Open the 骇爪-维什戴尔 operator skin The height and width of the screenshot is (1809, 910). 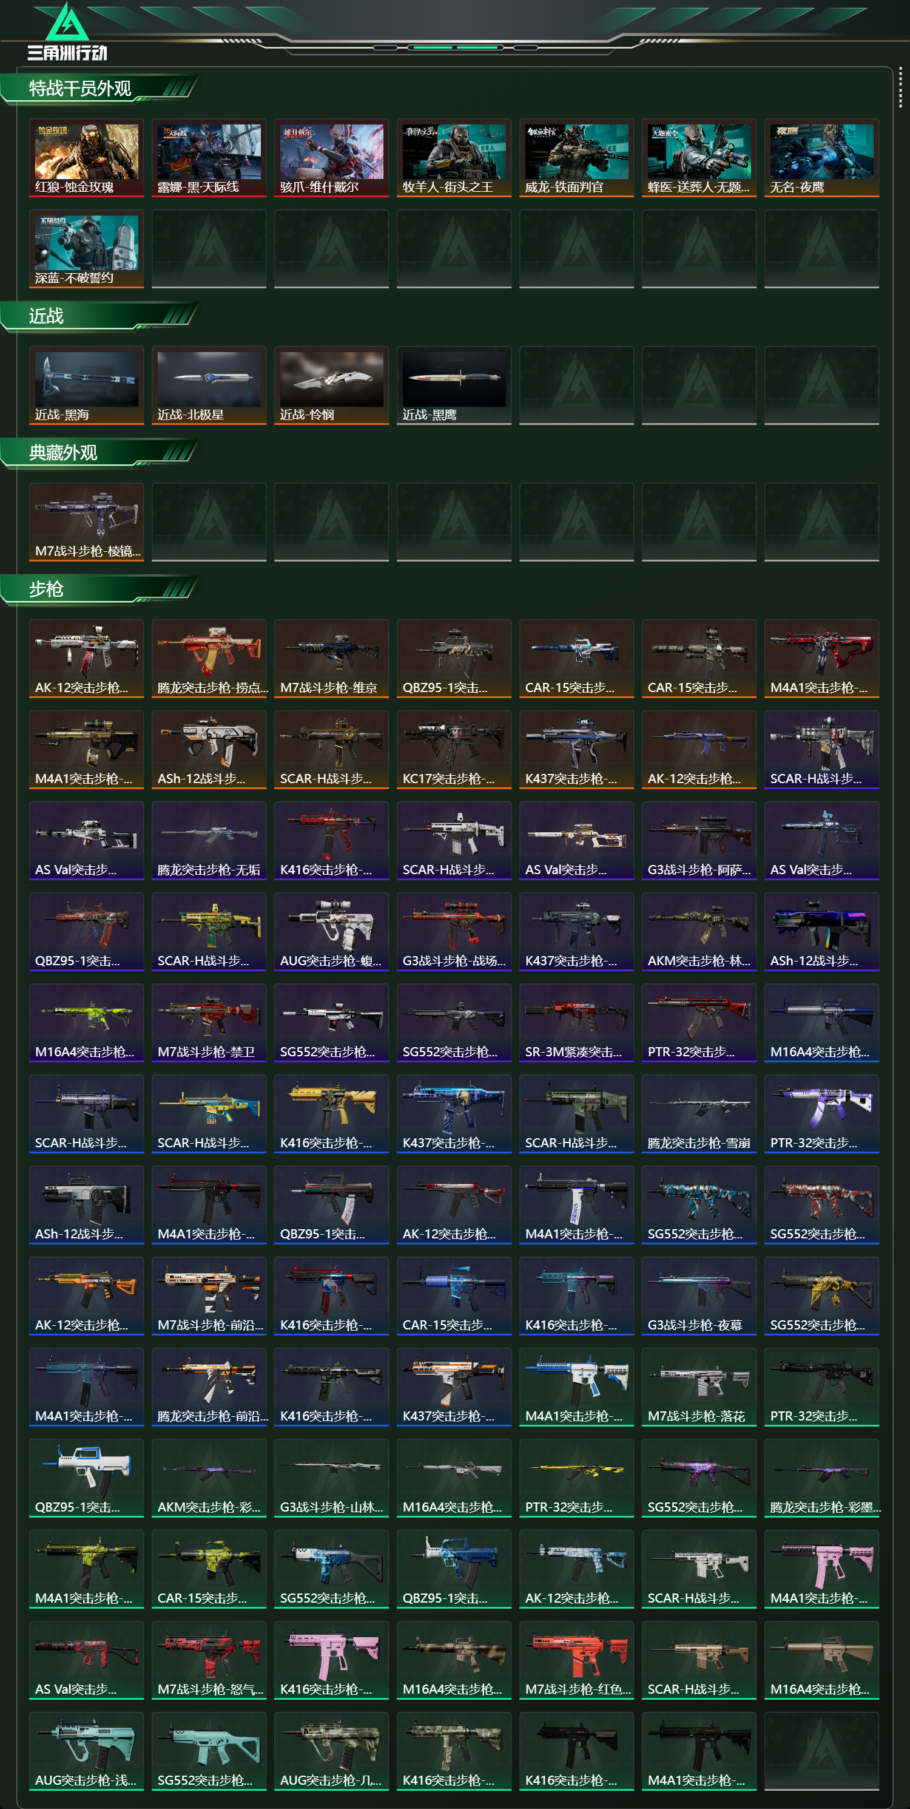tap(331, 158)
